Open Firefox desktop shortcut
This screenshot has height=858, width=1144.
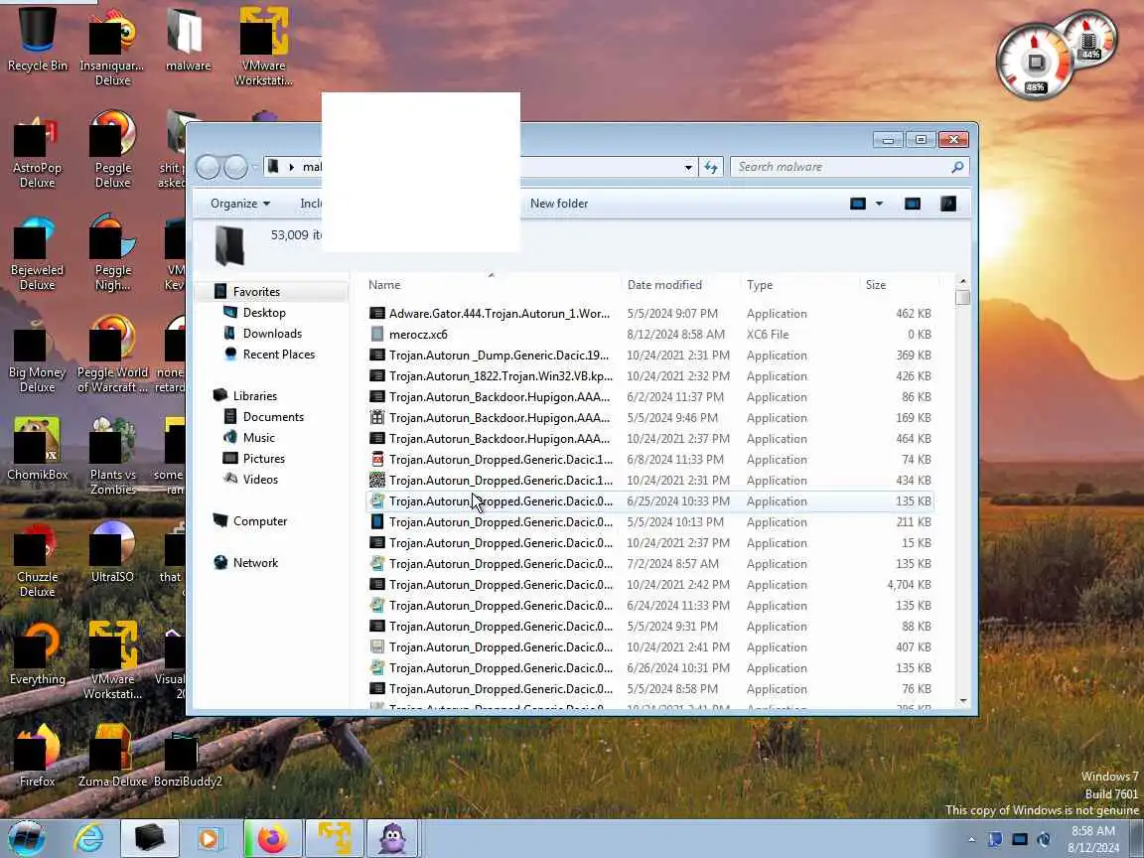point(37,756)
